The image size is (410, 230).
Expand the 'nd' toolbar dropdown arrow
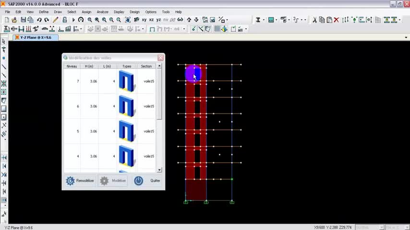tap(184, 29)
